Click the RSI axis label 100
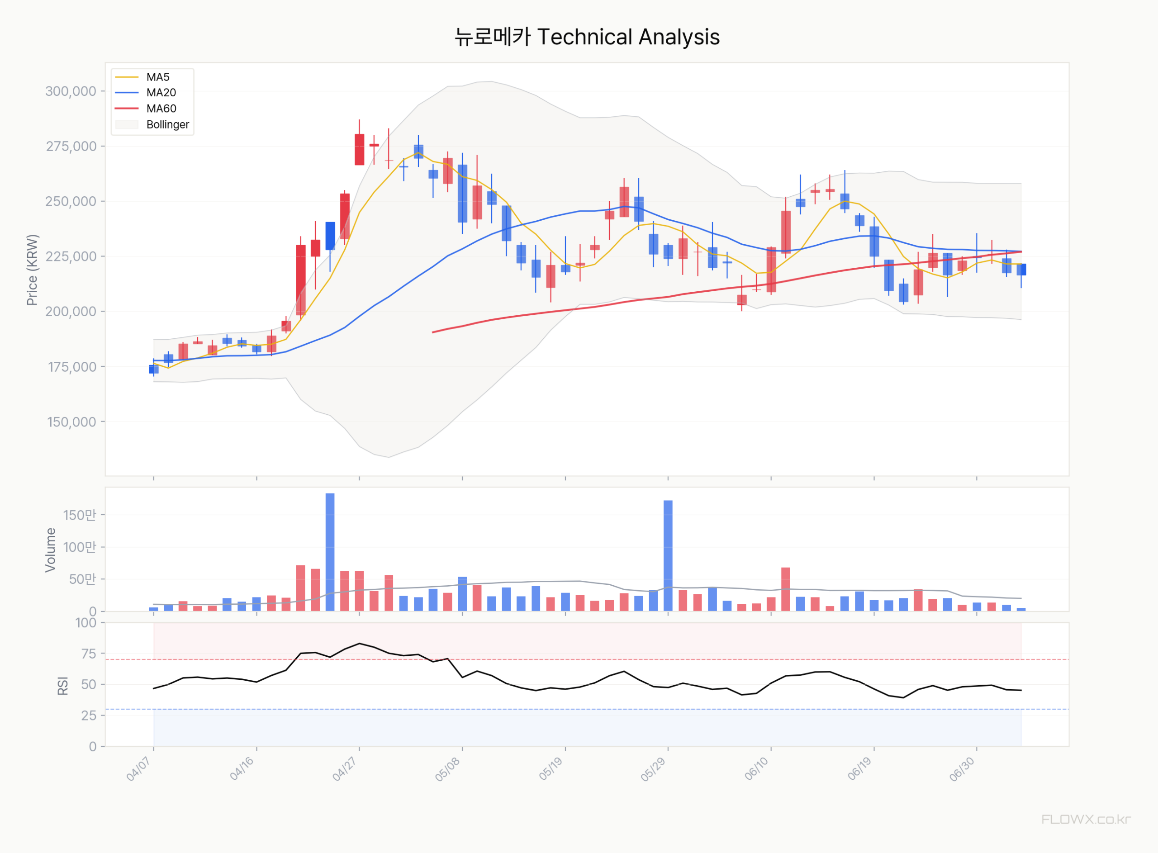Viewport: 1158px width, 853px height. tap(86, 623)
